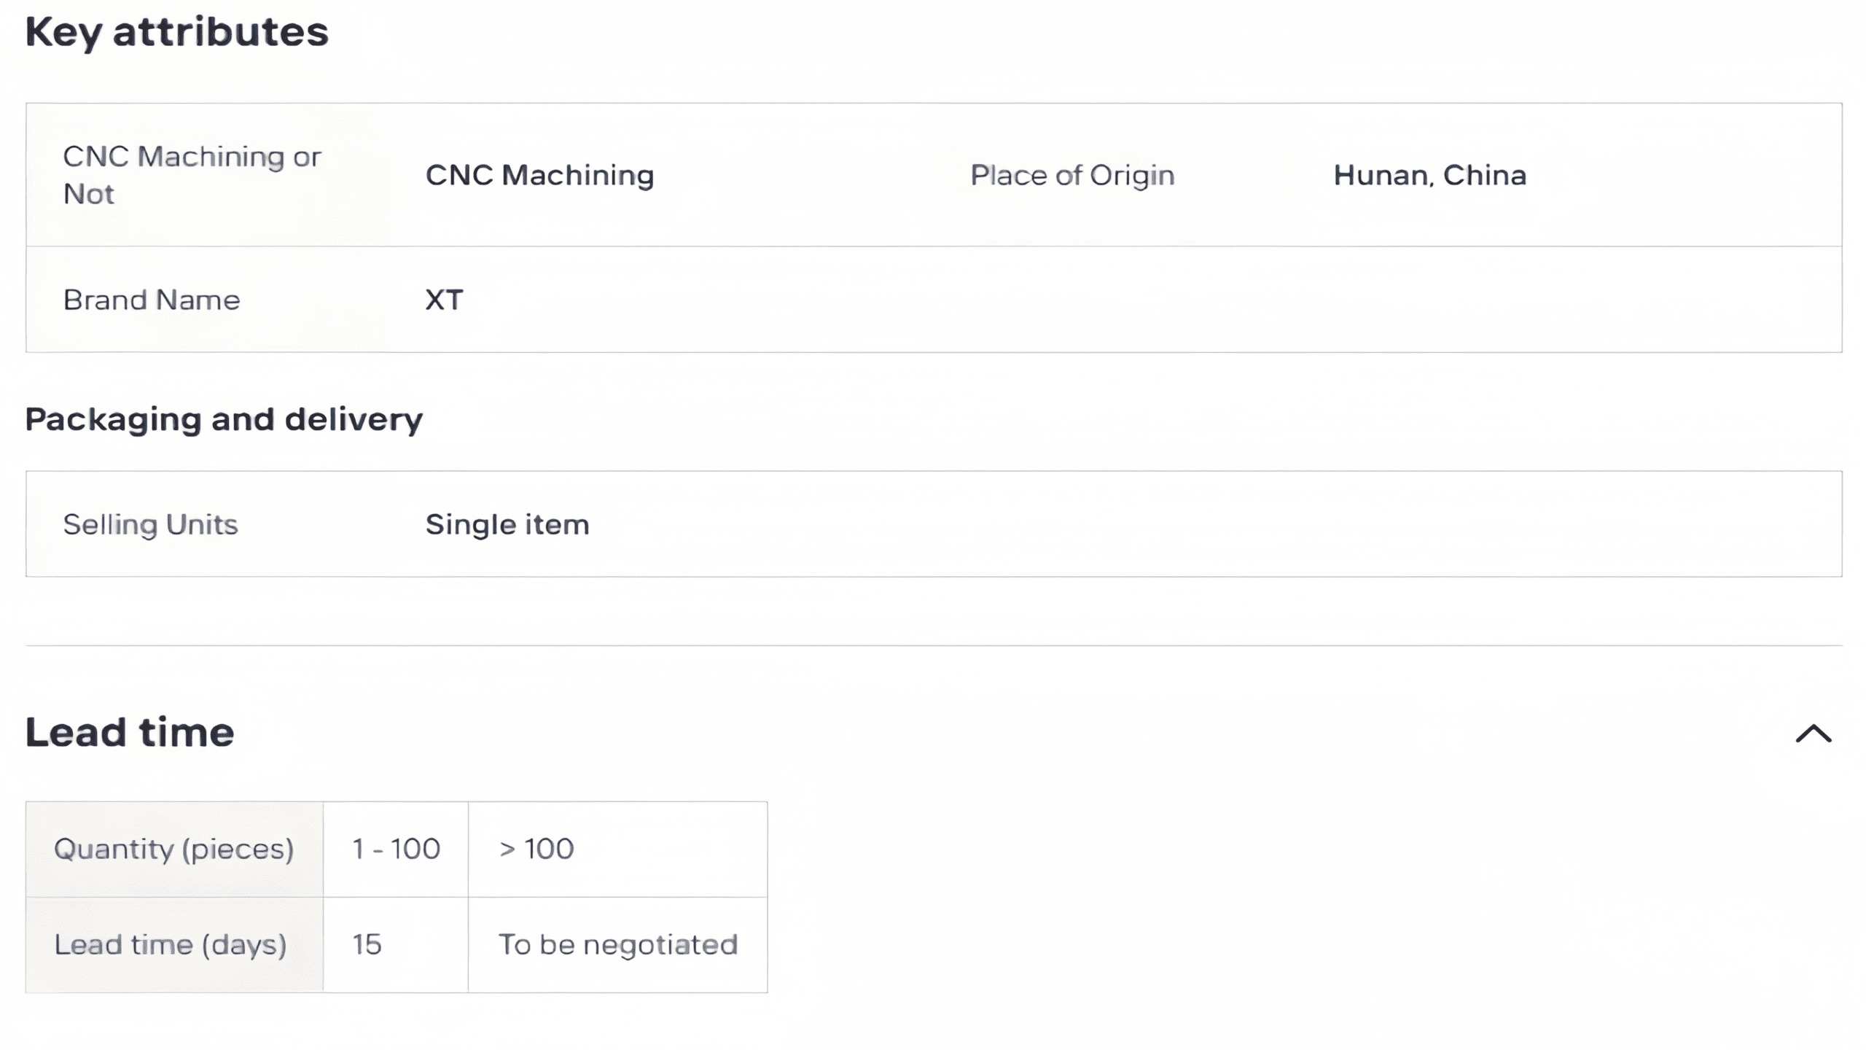Click the 1 - 100 quantity cell
Screen dimensions: 1866x1050
point(396,849)
